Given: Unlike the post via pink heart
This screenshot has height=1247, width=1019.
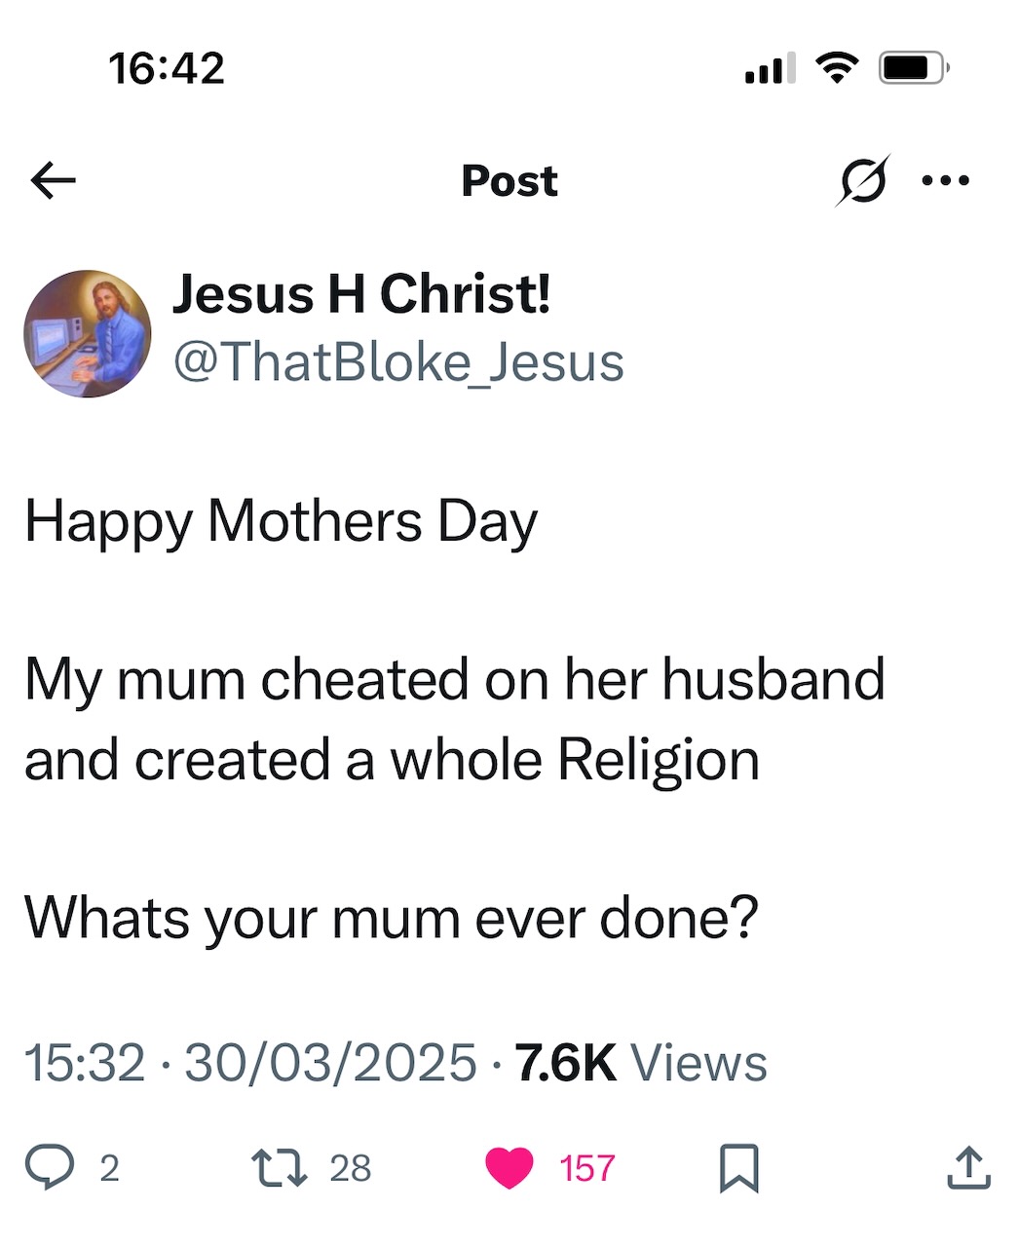Looking at the screenshot, I should tap(509, 1168).
